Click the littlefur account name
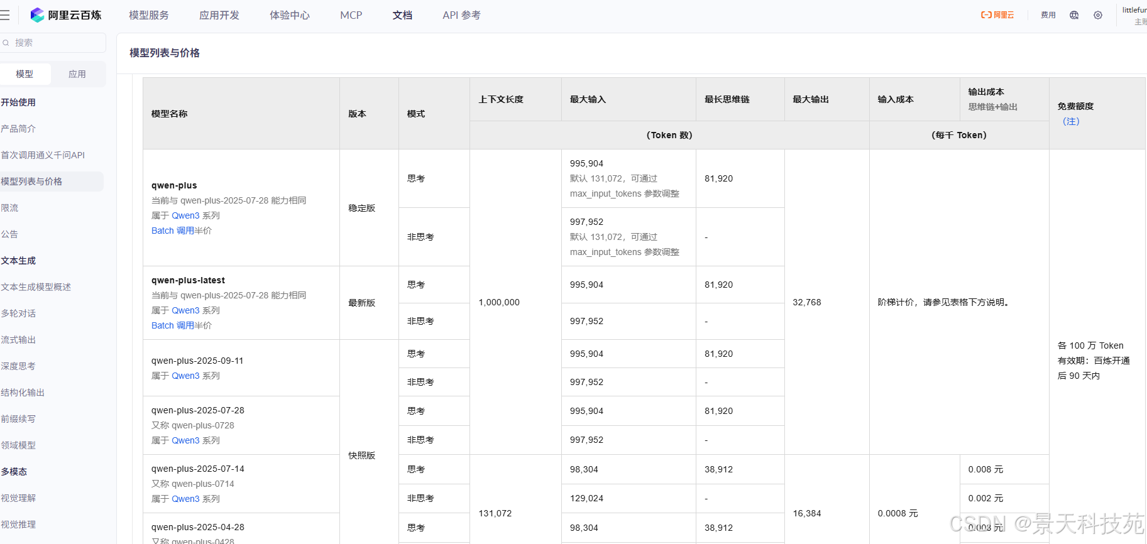The width and height of the screenshot is (1147, 544). [x=1134, y=10]
